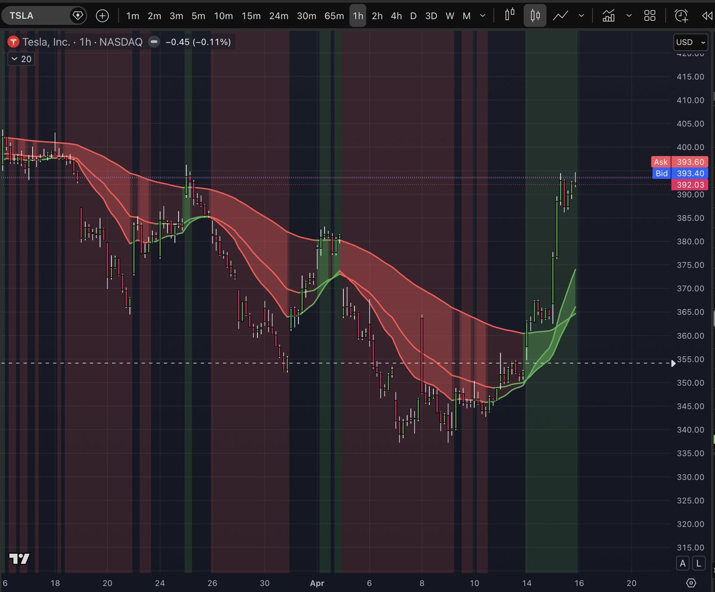The height and width of the screenshot is (592, 715).
Task: Create a new price alert
Action: 682,15
